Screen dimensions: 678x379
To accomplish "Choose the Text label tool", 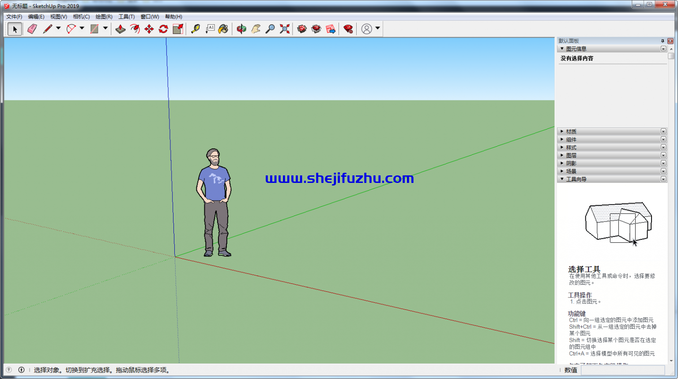I will pyautogui.click(x=210, y=29).
